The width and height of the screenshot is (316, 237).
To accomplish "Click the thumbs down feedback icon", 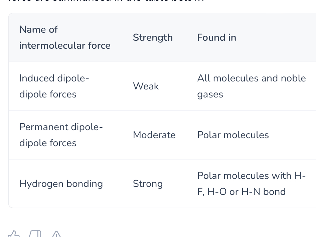I will point(35,234).
